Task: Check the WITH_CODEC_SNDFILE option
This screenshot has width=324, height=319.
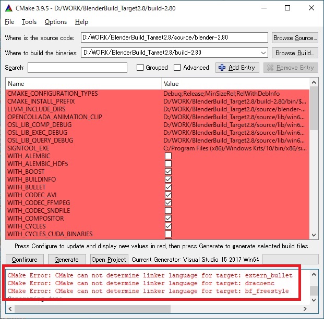Action: pos(168,211)
